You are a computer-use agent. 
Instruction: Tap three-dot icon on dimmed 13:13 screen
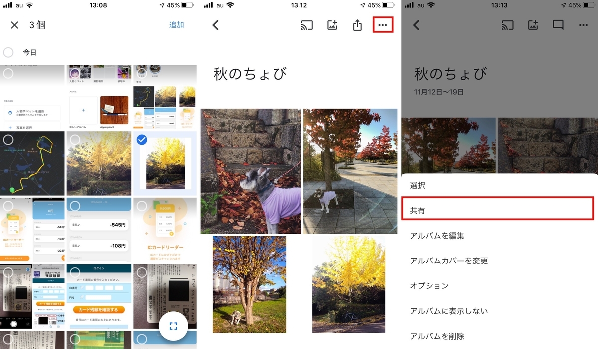click(x=583, y=25)
